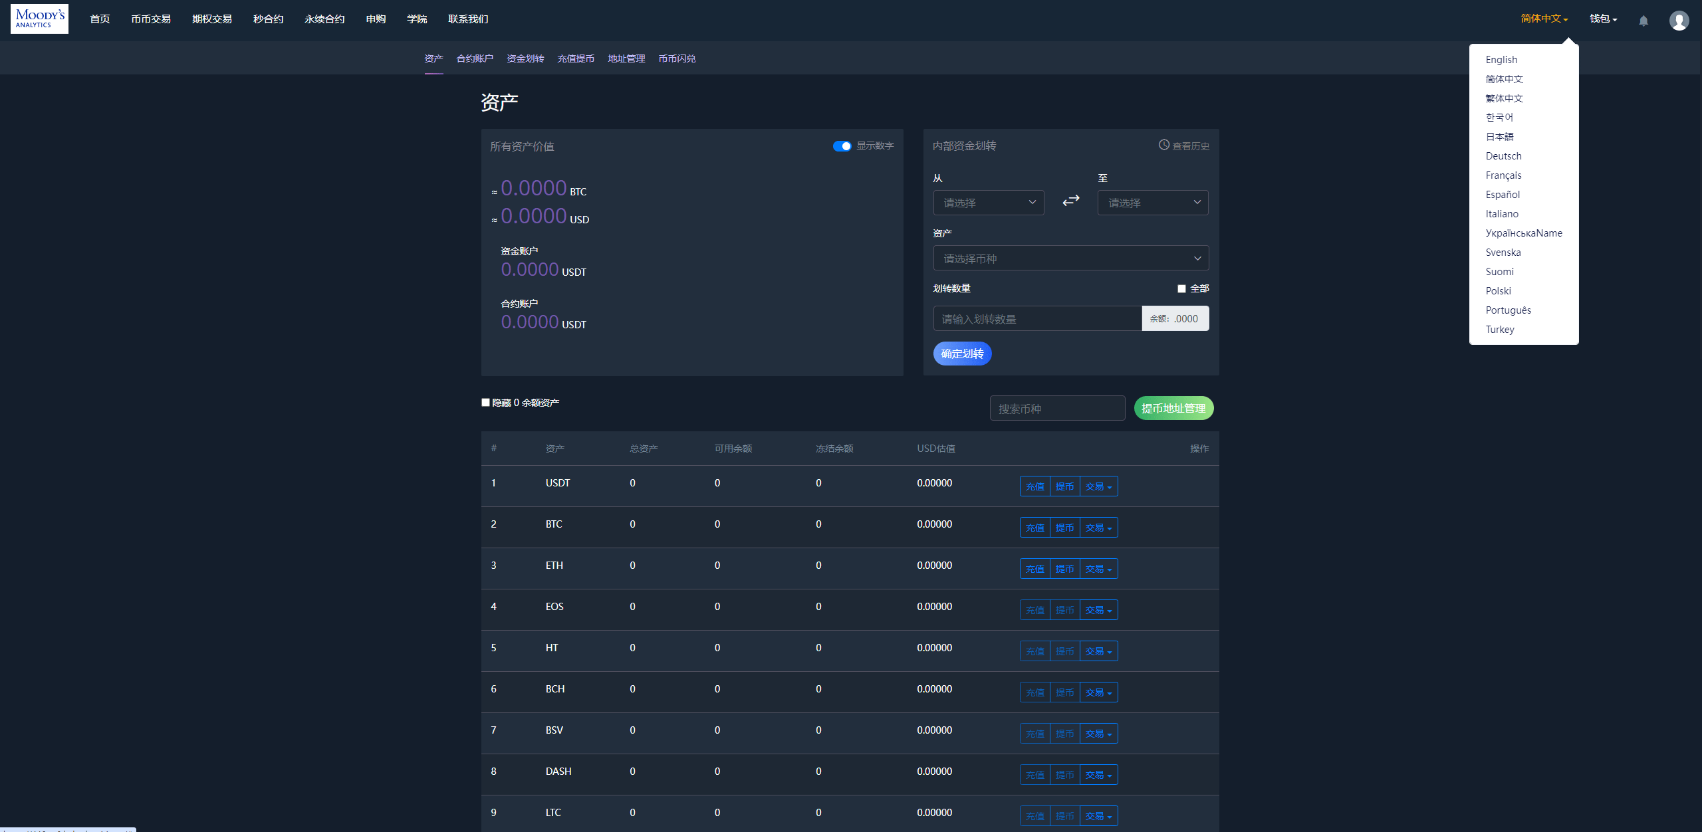Viewport: 1702px width, 832px height.
Task: Click the 确定划转 confirm button
Action: pyautogui.click(x=963, y=354)
